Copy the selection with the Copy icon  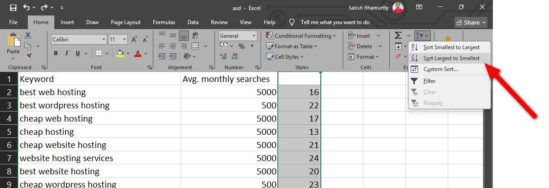27,46
